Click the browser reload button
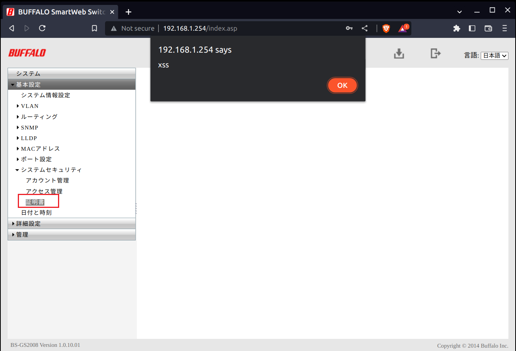This screenshot has height=351, width=516. (42, 28)
